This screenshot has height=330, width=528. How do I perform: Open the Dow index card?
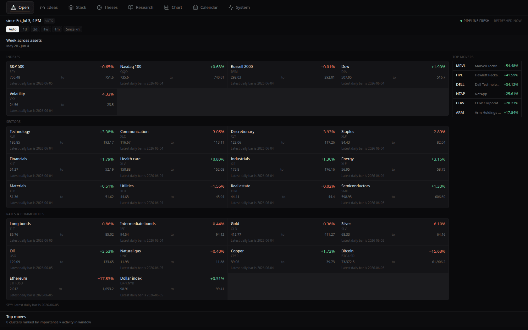(393, 75)
